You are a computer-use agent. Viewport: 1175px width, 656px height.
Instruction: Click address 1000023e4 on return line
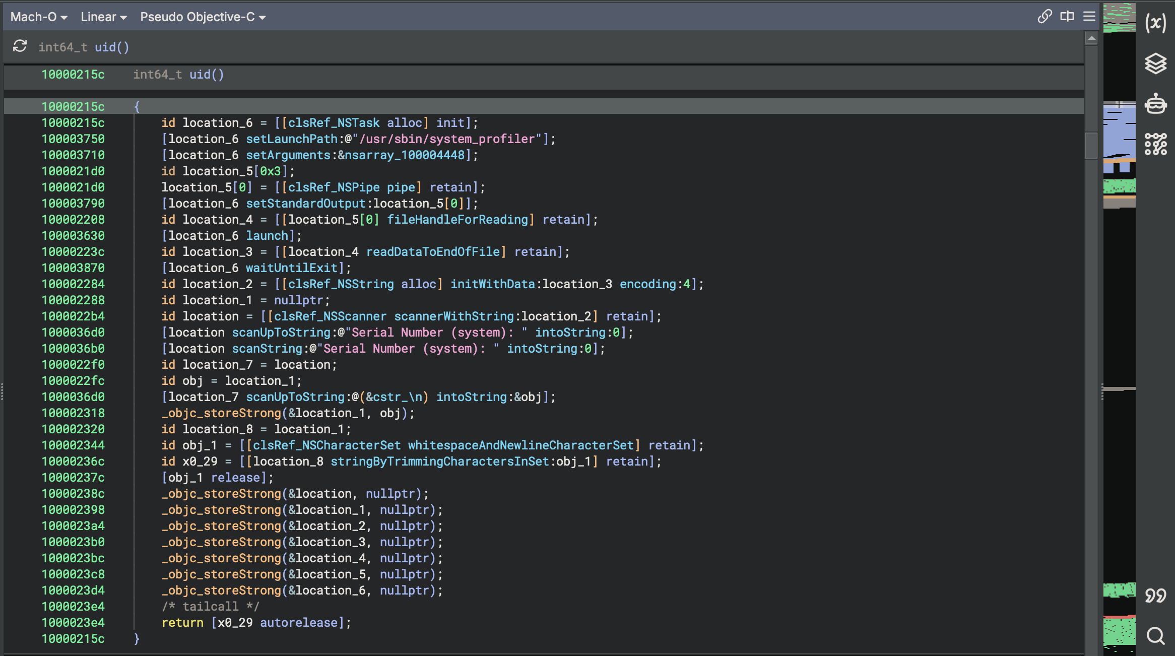[x=73, y=622]
